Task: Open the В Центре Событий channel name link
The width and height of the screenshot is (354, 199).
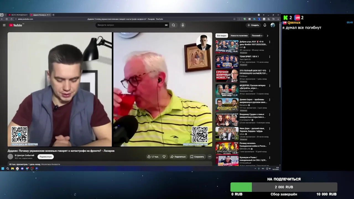Action: [x=24, y=155]
